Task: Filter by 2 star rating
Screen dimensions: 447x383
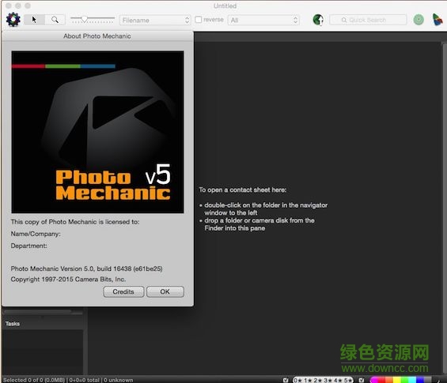Action: click(x=318, y=380)
